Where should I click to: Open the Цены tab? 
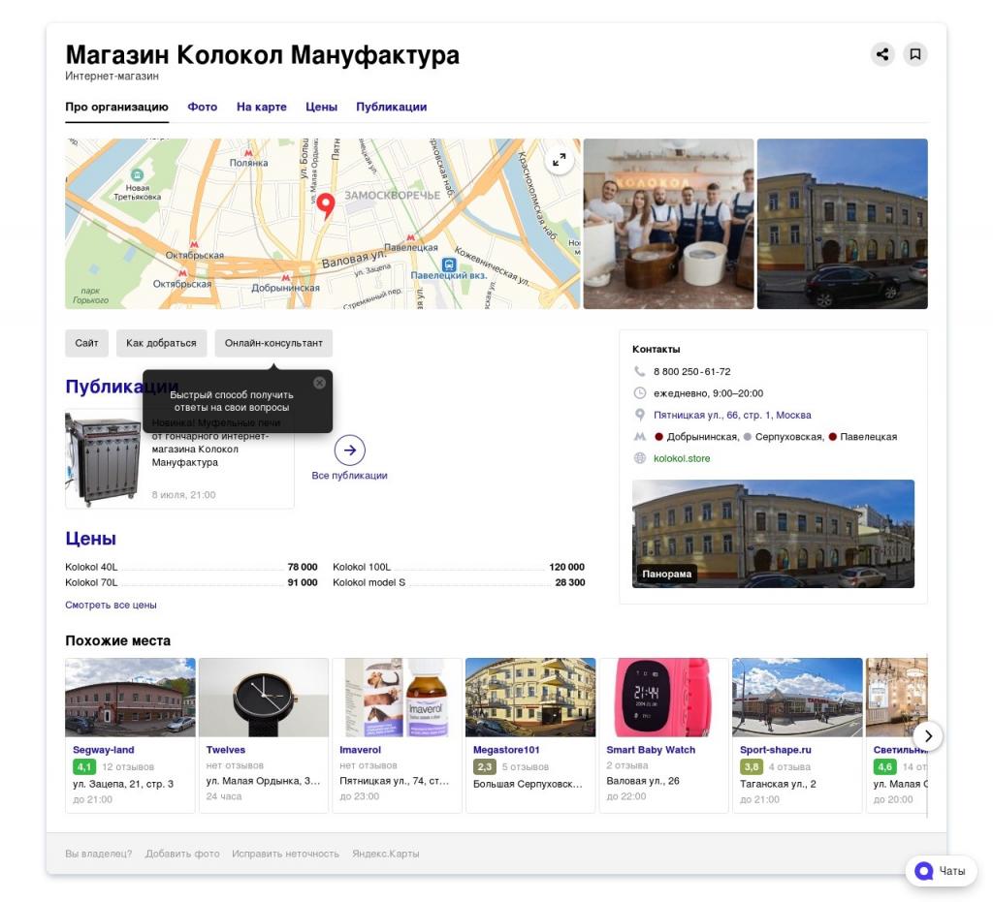pos(321,107)
